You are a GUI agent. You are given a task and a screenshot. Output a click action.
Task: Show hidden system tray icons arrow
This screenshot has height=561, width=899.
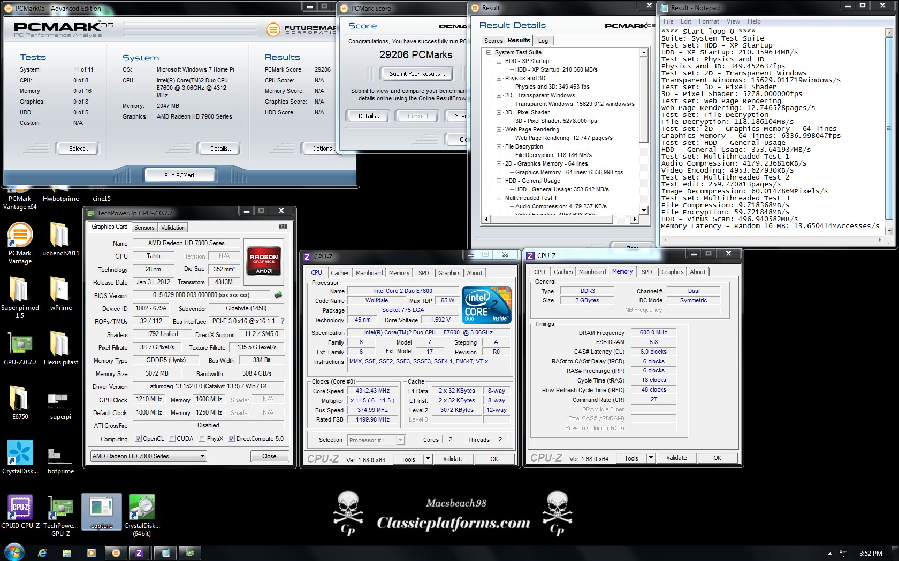(830, 554)
